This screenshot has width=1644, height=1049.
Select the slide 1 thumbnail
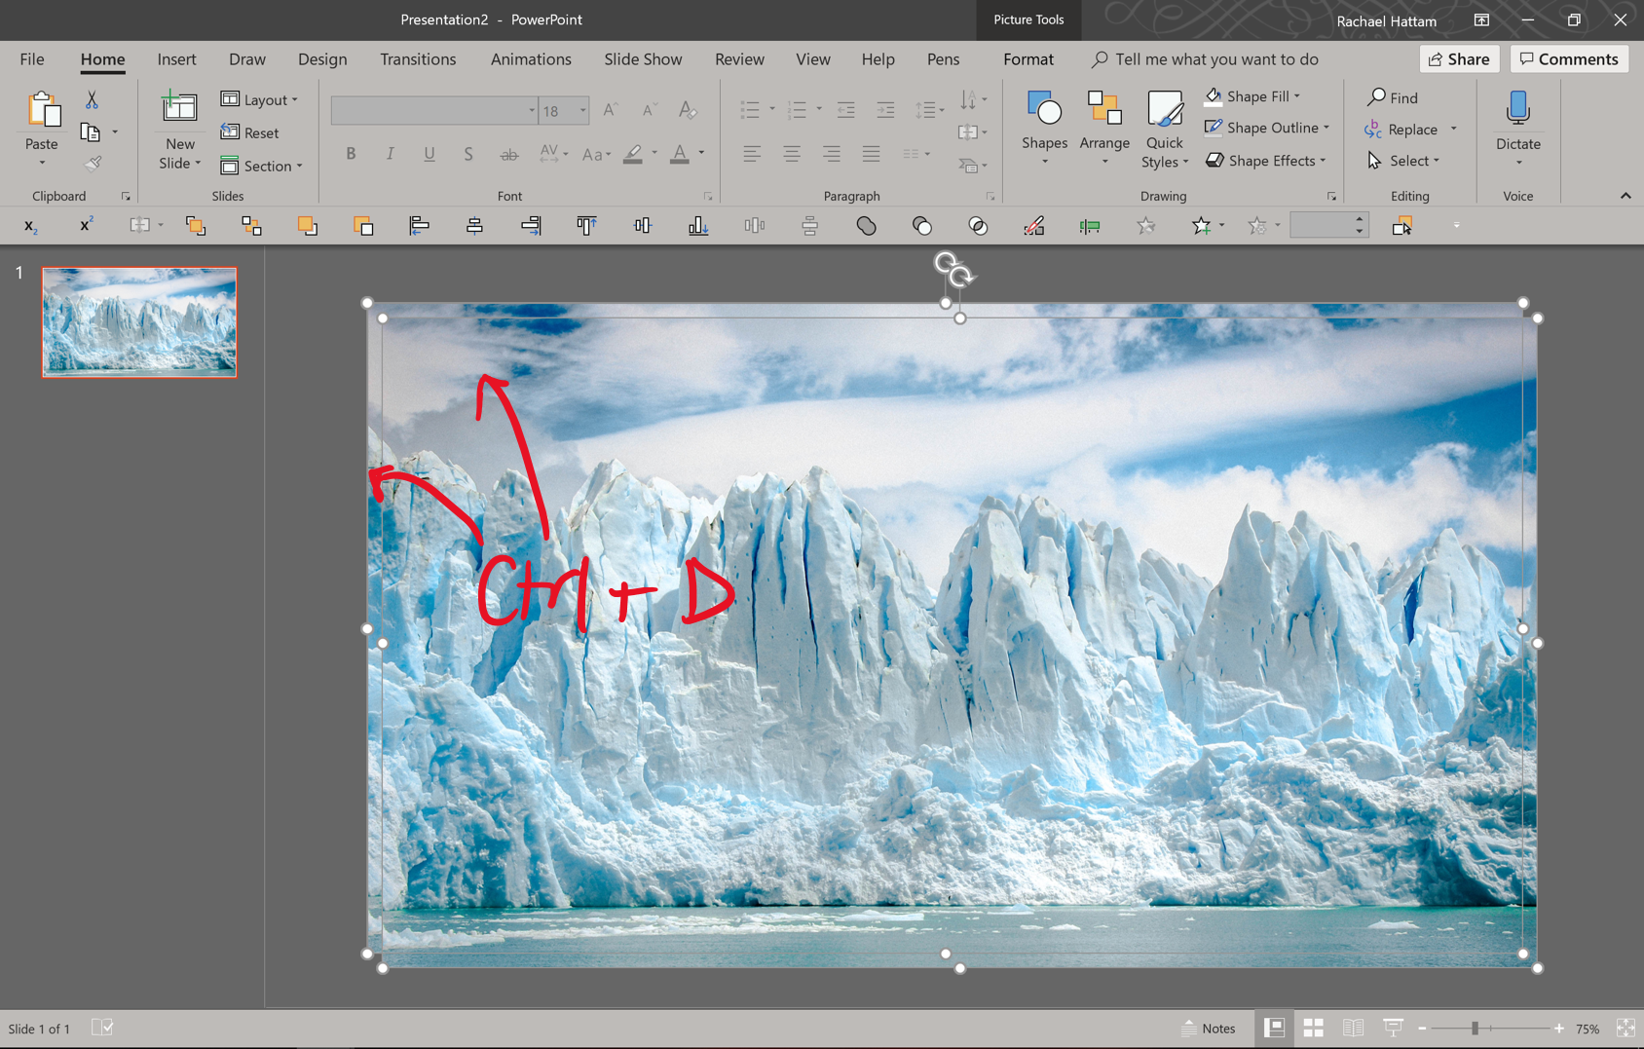pos(138,322)
